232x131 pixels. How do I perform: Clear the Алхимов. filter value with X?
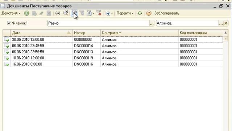[x=226, y=23]
